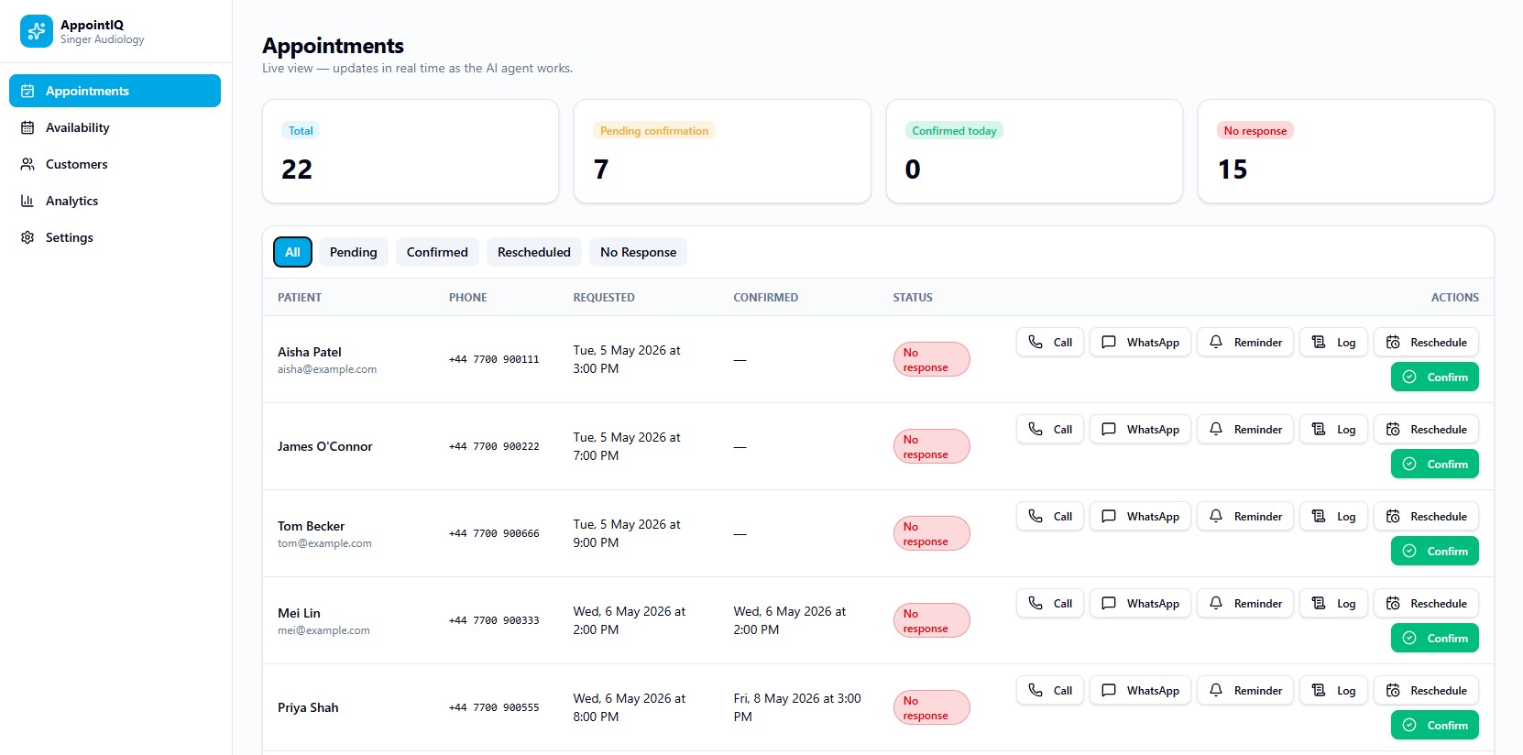The image size is (1523, 755).
Task: Filter by the No Response tab
Action: [639, 252]
